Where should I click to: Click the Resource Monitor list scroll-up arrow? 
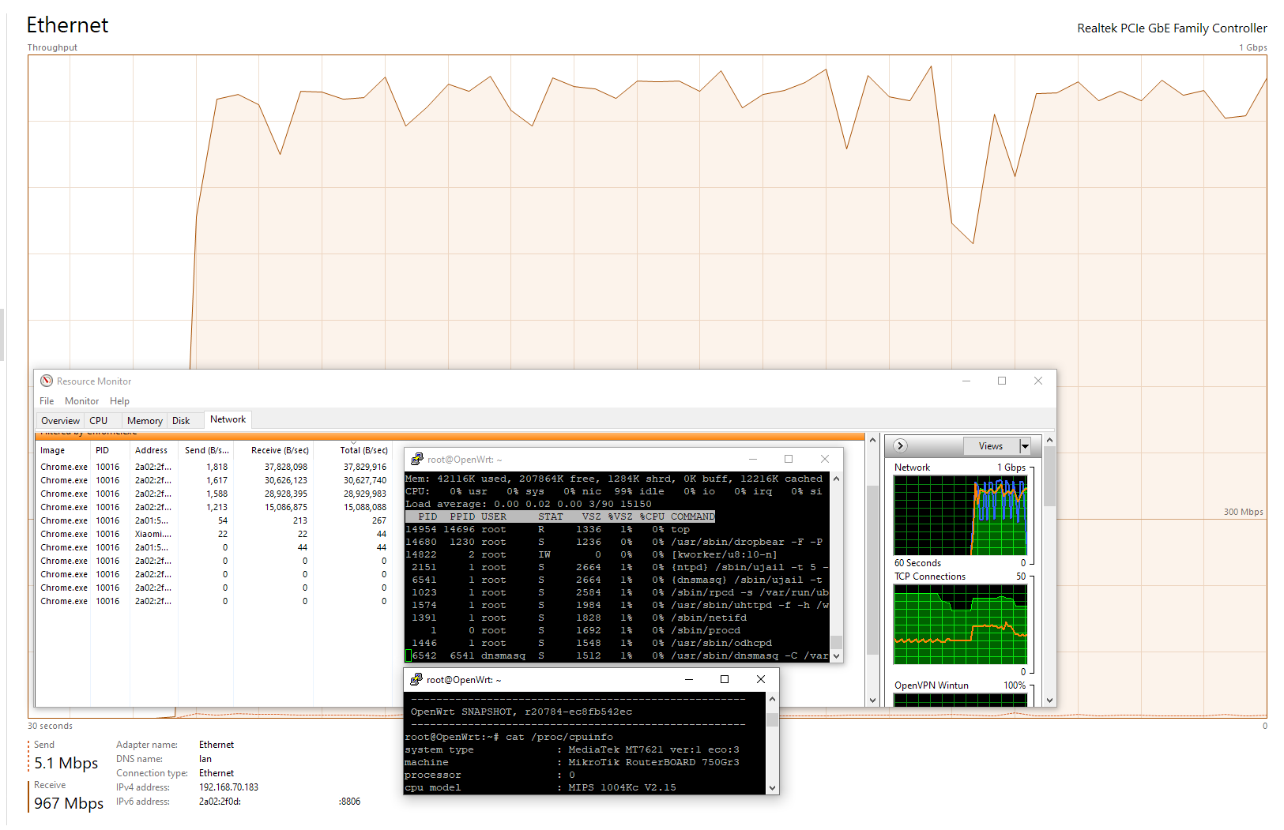click(872, 440)
